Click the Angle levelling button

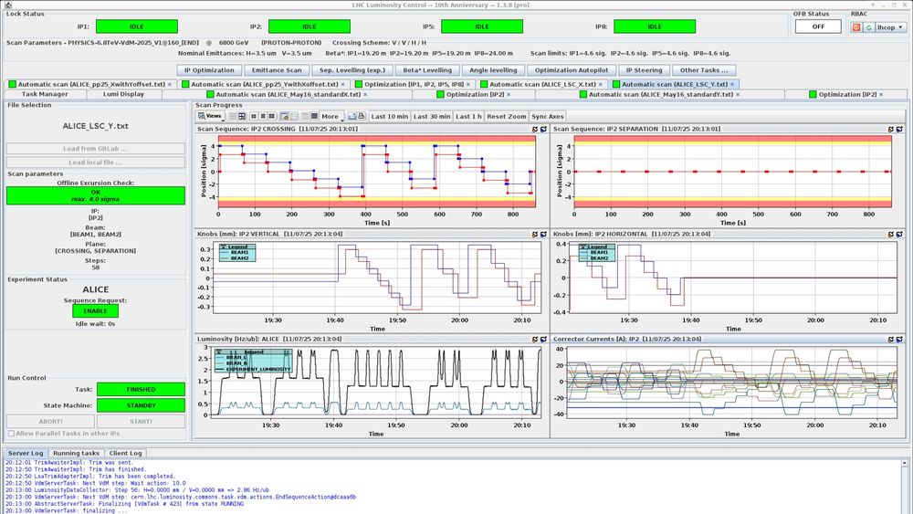(493, 70)
